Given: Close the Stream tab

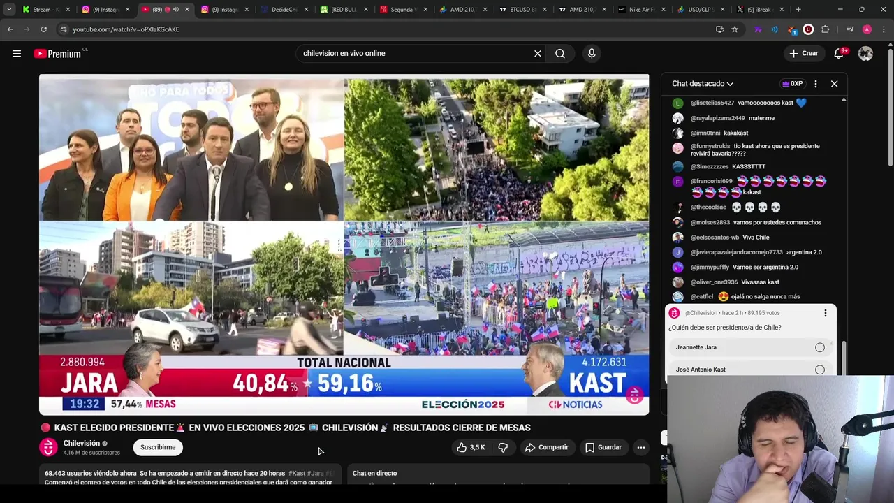Looking at the screenshot, I should tap(68, 10).
